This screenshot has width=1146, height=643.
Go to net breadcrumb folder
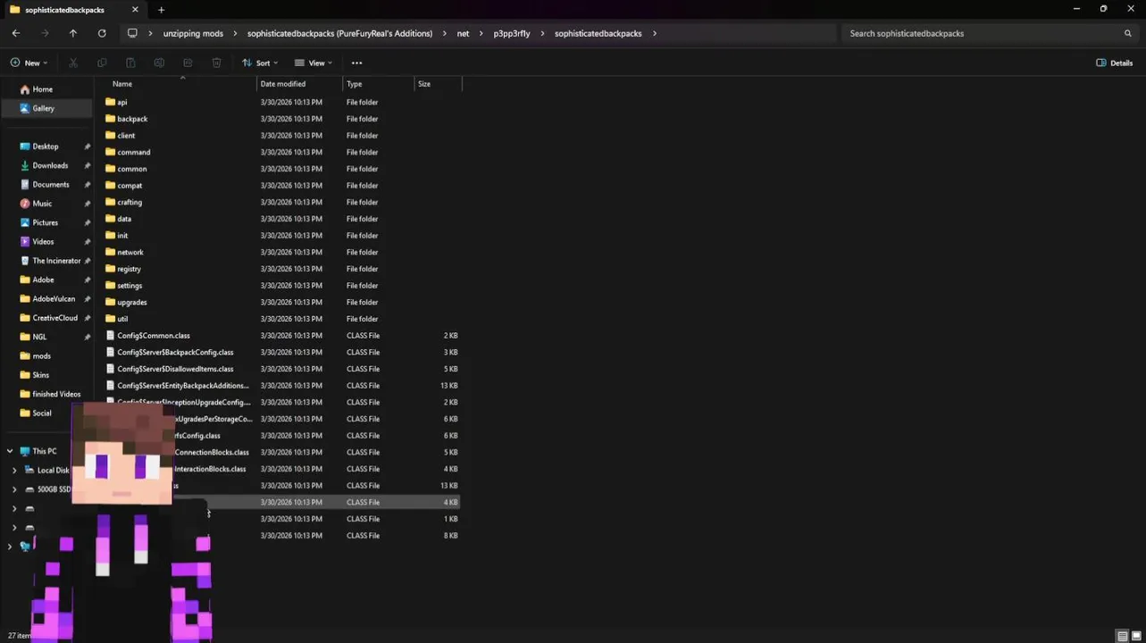click(463, 33)
